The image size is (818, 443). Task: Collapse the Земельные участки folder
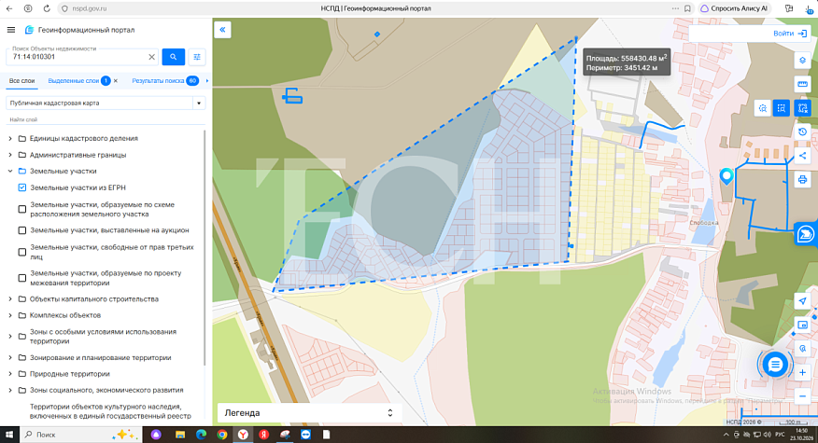coord(10,171)
